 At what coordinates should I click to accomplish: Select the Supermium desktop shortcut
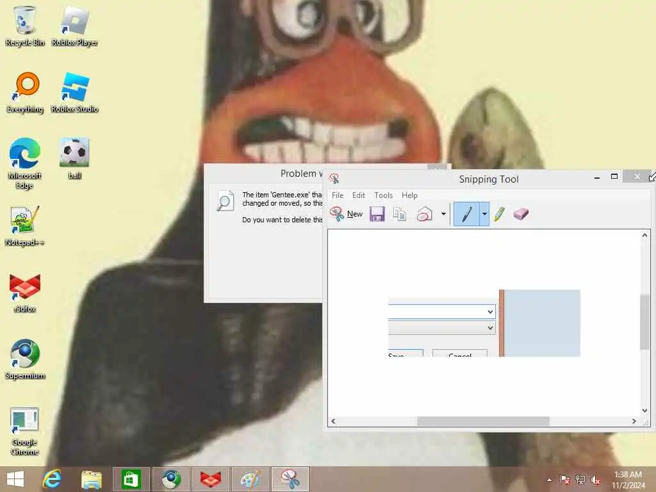pyautogui.click(x=25, y=359)
